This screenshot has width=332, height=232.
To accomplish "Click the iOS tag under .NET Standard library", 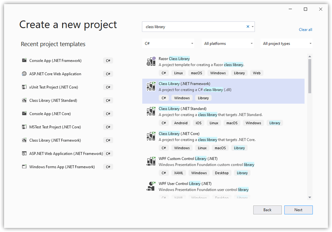I will tap(198, 123).
